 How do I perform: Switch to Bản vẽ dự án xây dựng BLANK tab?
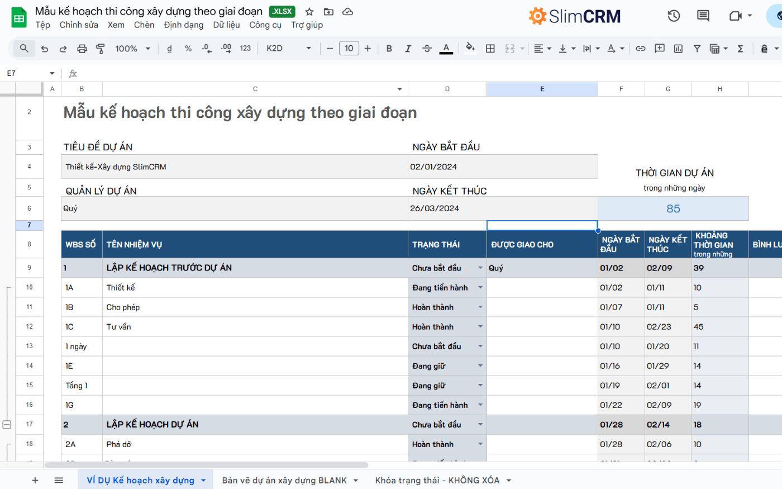click(284, 480)
